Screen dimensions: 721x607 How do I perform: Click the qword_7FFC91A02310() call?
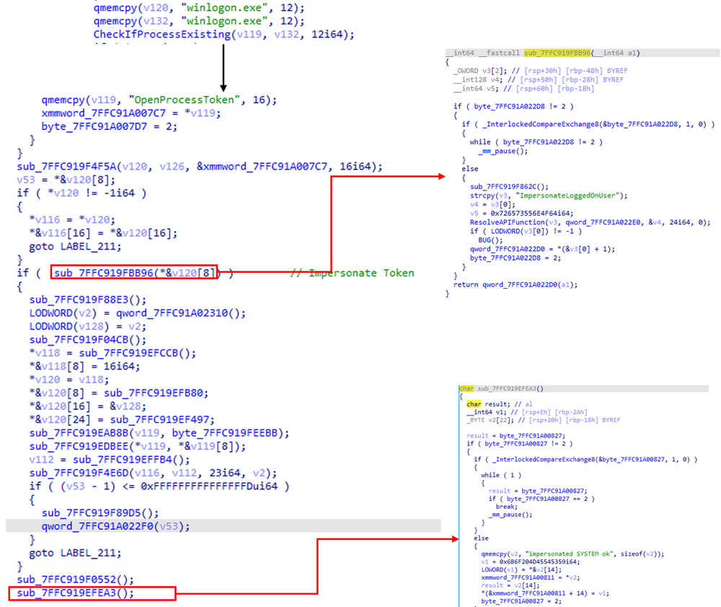click(181, 313)
